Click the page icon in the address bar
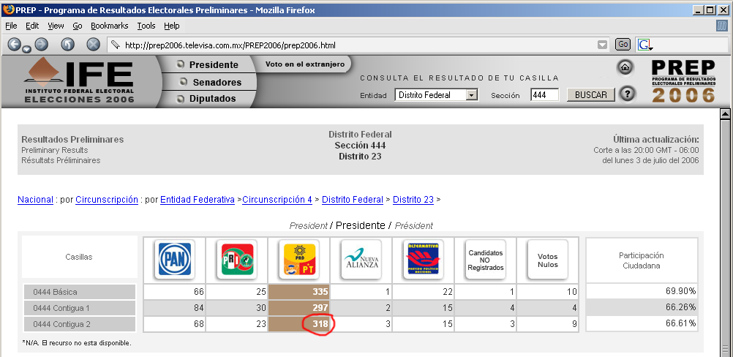This screenshot has height=357, width=733. [x=115, y=45]
